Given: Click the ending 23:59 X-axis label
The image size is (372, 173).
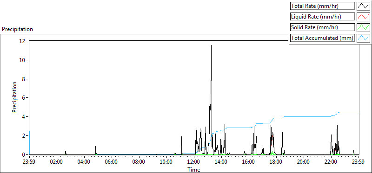Looking at the screenshot, I should pos(359,162).
